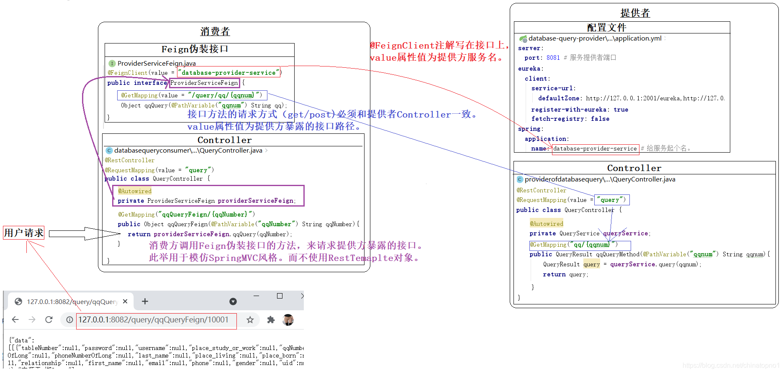Expand the chevron after application.yml breadcrumb

[x=665, y=38]
